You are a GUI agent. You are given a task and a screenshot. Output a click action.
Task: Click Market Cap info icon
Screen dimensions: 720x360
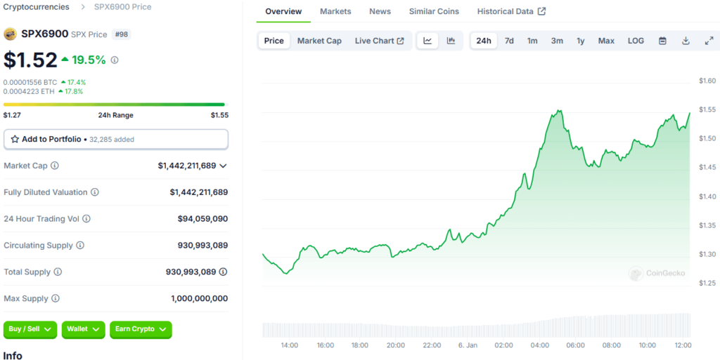(x=55, y=166)
